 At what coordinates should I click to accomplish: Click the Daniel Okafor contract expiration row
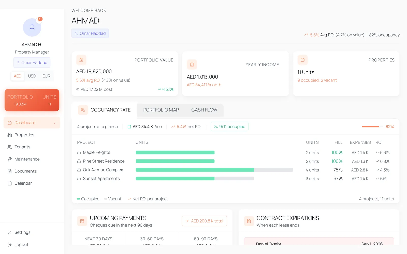point(319,241)
